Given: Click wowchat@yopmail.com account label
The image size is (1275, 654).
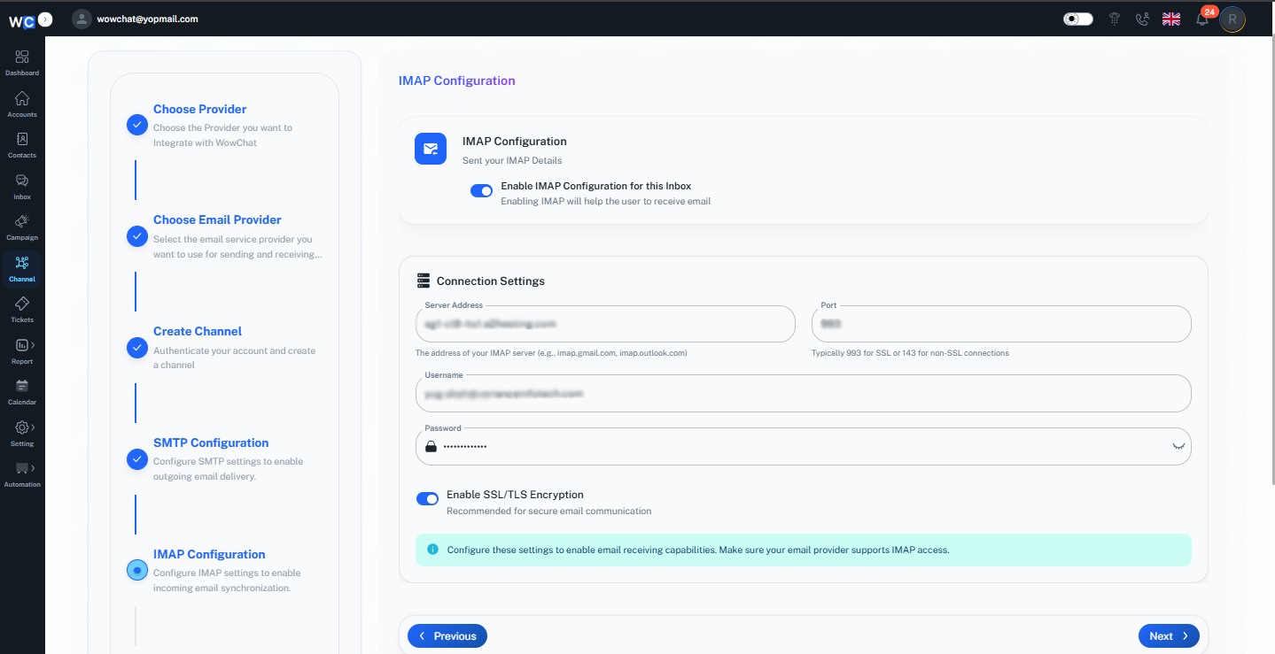Looking at the screenshot, I should click(148, 19).
